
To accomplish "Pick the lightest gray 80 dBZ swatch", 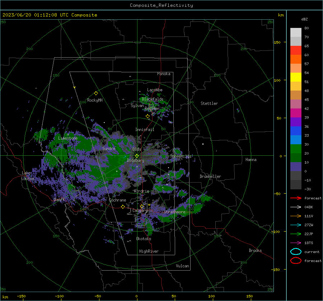I will 296,32.
